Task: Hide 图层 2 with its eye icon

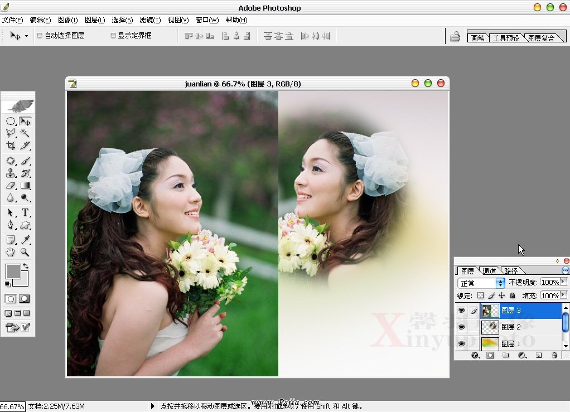Action: click(x=461, y=327)
